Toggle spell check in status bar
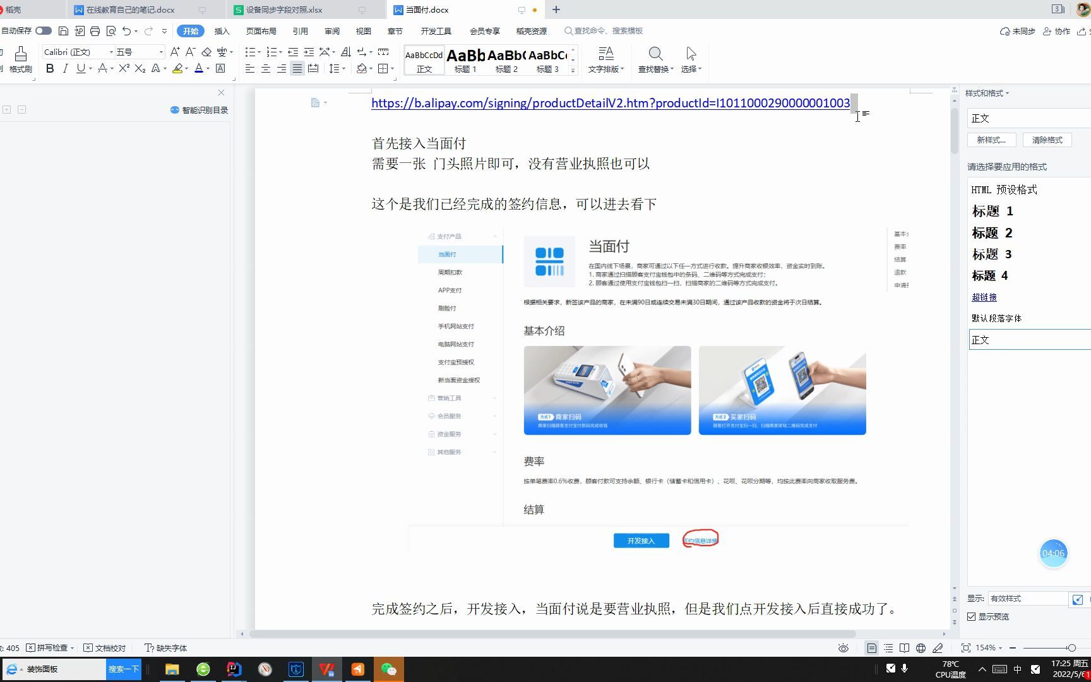 [x=51, y=648]
